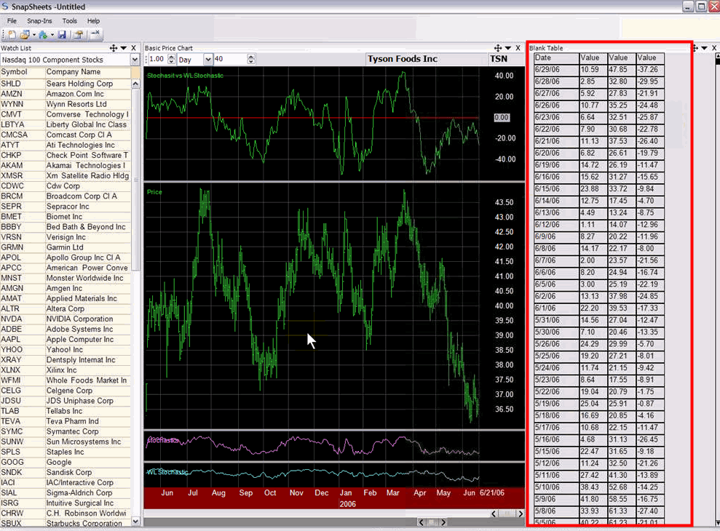The image size is (720, 531).
Task: Open the Help menu
Action: coord(94,21)
